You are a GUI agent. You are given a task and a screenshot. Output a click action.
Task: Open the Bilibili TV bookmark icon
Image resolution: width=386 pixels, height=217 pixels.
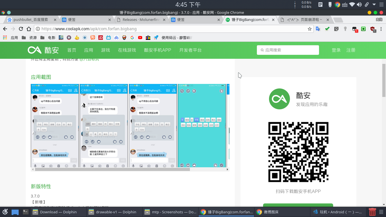tap(109, 37)
